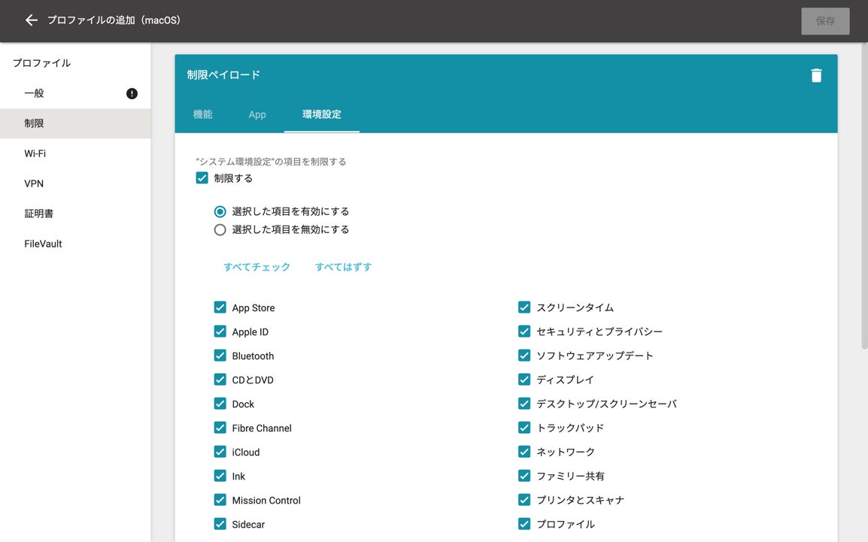This screenshot has height=542, width=868.
Task: Open 証明書 profile section
Action: pyautogui.click(x=75, y=213)
